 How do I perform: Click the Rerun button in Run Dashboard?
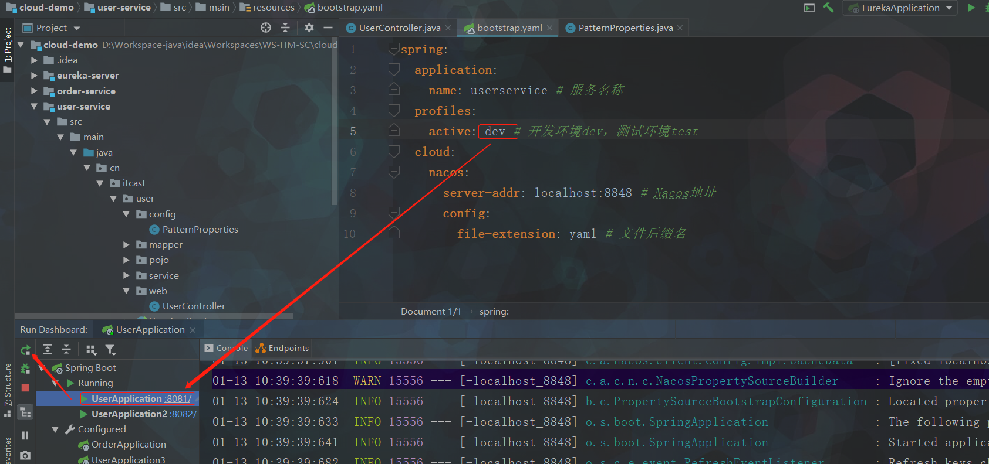(x=25, y=350)
